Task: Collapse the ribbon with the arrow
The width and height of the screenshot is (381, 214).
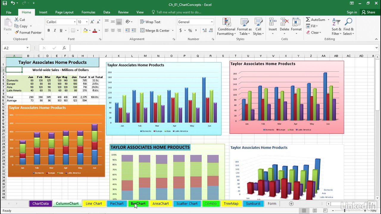Action: (376, 39)
